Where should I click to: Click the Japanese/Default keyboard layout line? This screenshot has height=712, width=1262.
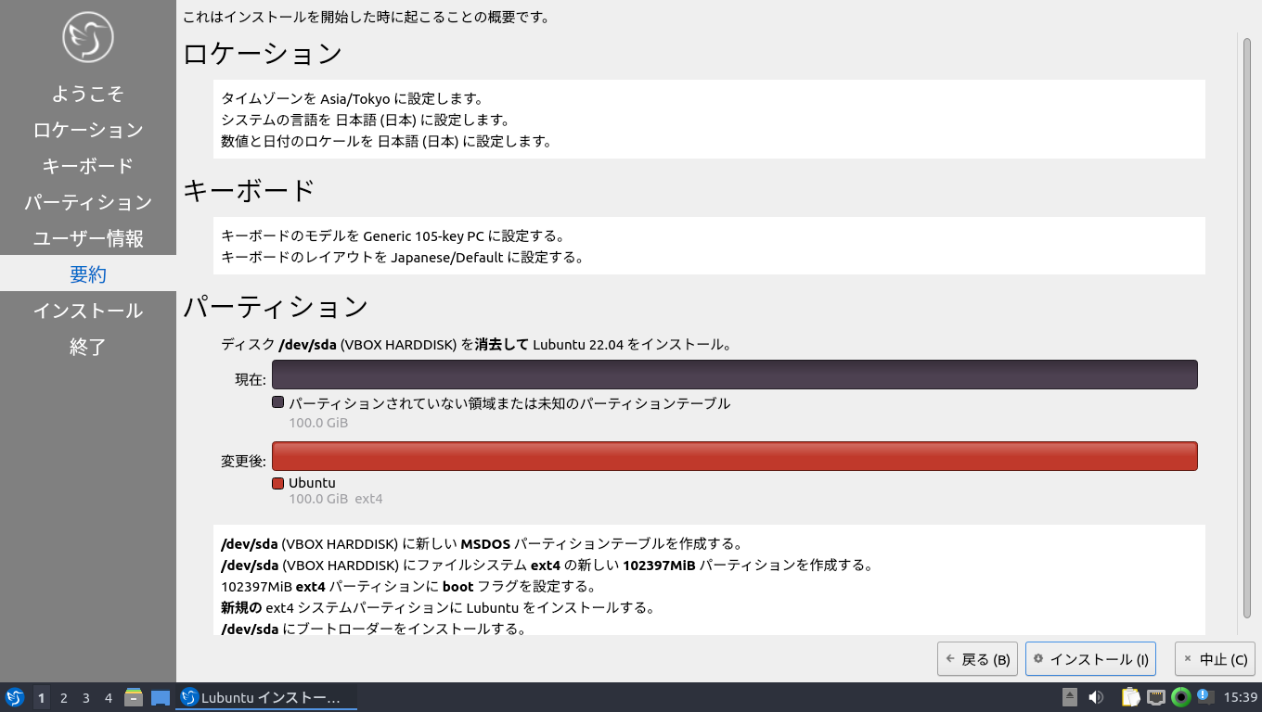[402, 257]
